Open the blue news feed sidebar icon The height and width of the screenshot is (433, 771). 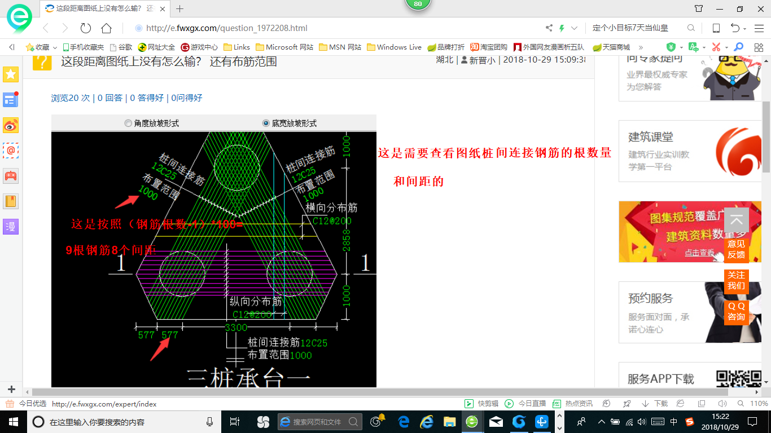(11, 100)
